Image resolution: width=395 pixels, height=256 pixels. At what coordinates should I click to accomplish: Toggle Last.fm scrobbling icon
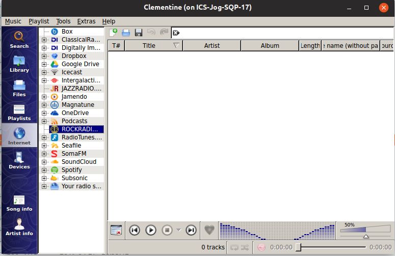pyautogui.click(x=261, y=247)
